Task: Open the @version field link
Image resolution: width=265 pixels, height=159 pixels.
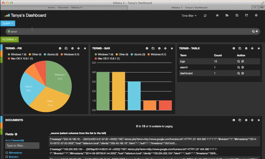Action: 14,157
